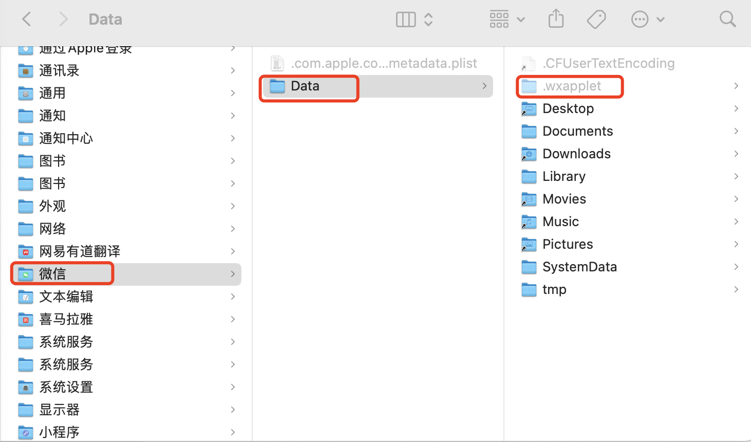Expand the 通讯录 row chevron
The image size is (751, 442).
233,70
